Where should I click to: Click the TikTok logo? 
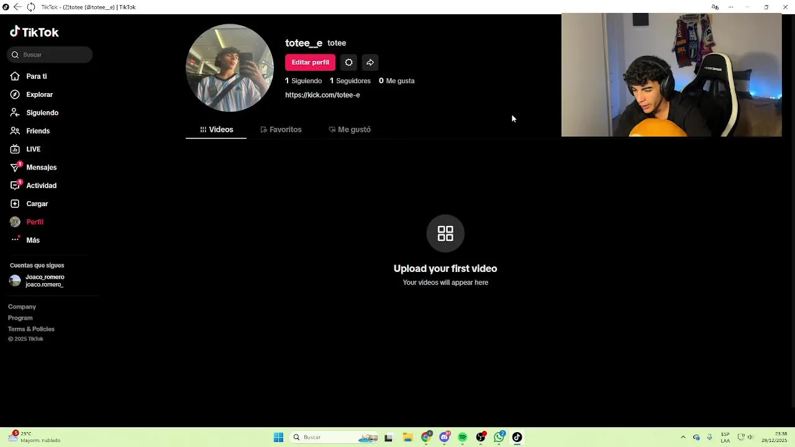(34, 32)
